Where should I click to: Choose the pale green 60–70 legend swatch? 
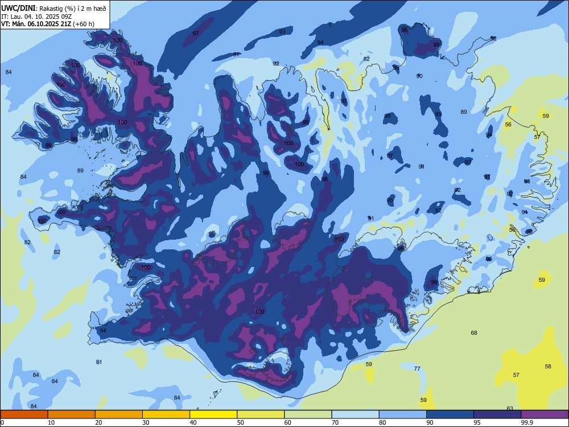[308, 414]
